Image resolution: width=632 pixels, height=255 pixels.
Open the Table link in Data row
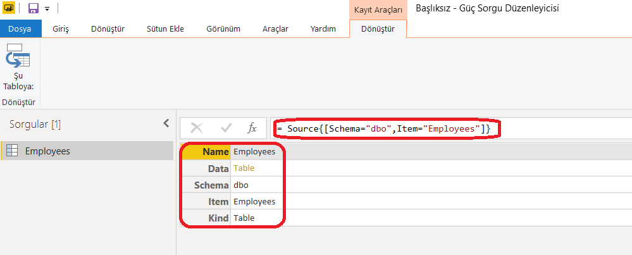[244, 168]
